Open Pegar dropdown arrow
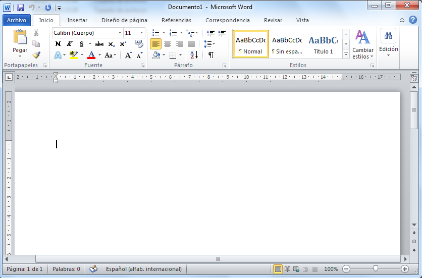The height and width of the screenshot is (278, 422). point(20,56)
